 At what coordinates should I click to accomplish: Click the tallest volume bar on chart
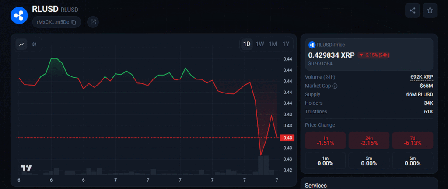[x=266, y=165]
